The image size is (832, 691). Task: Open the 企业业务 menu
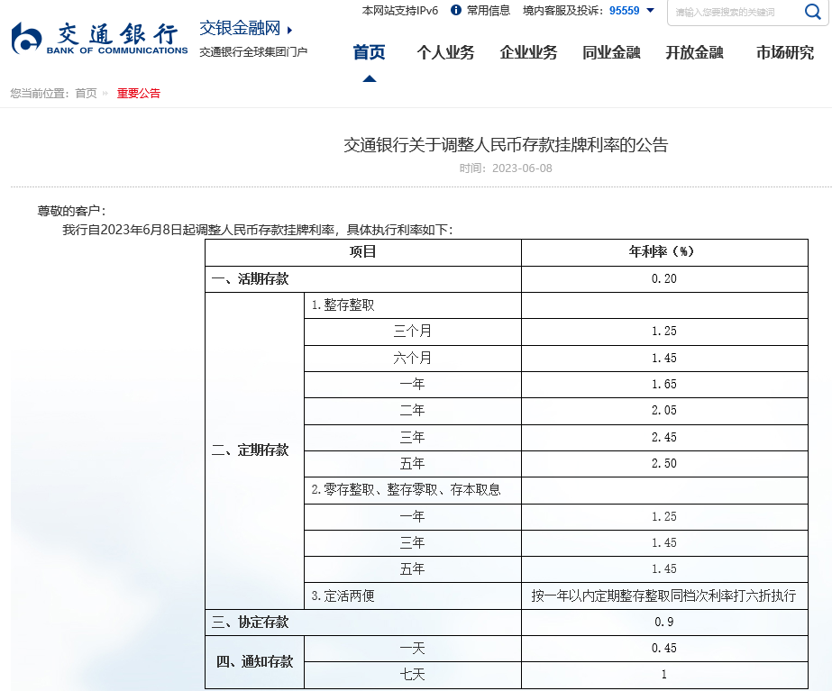[x=526, y=52]
